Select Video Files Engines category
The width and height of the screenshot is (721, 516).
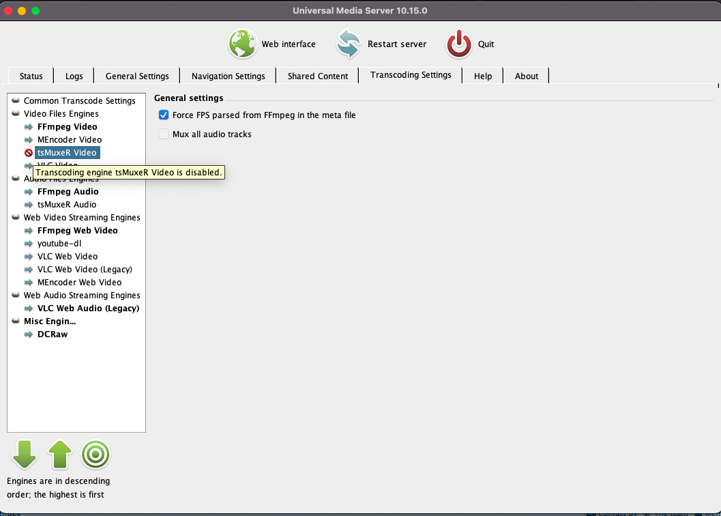pos(61,114)
